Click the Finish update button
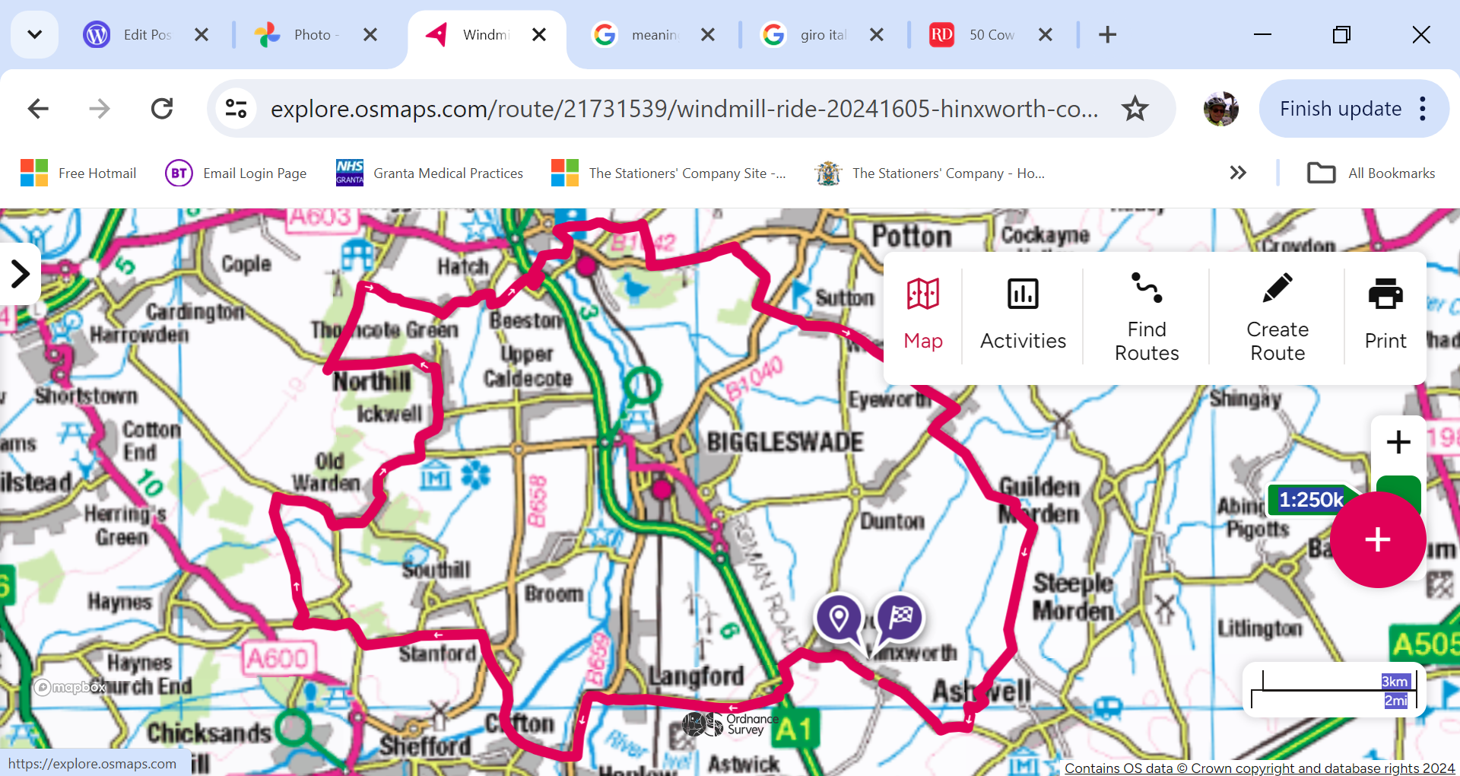 [x=1340, y=109]
